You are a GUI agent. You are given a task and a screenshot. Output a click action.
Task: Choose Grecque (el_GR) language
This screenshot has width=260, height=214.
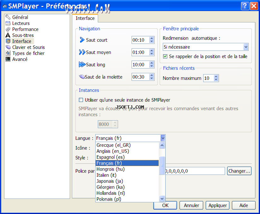(x=127, y=145)
